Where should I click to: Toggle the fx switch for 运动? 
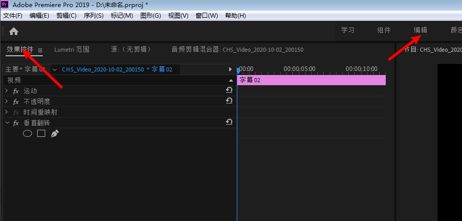pos(16,91)
